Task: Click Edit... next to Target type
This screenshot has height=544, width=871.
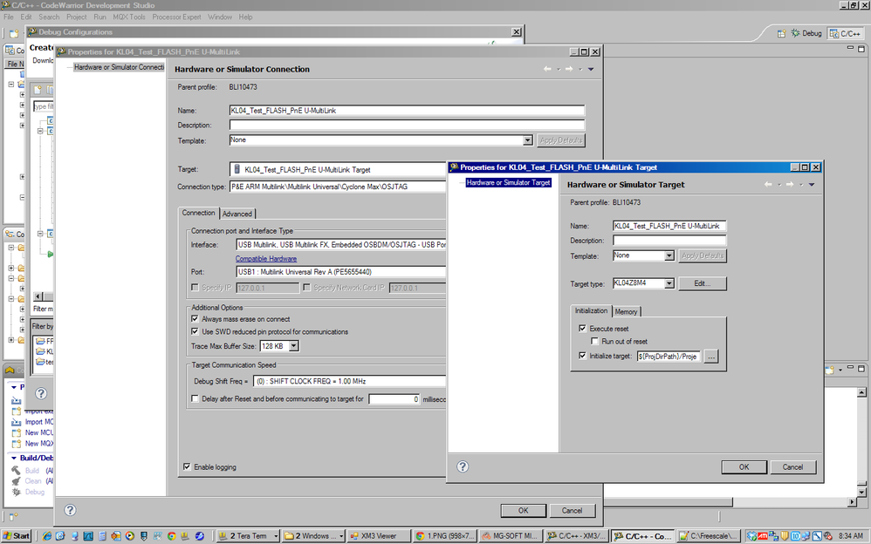Action: coord(703,283)
